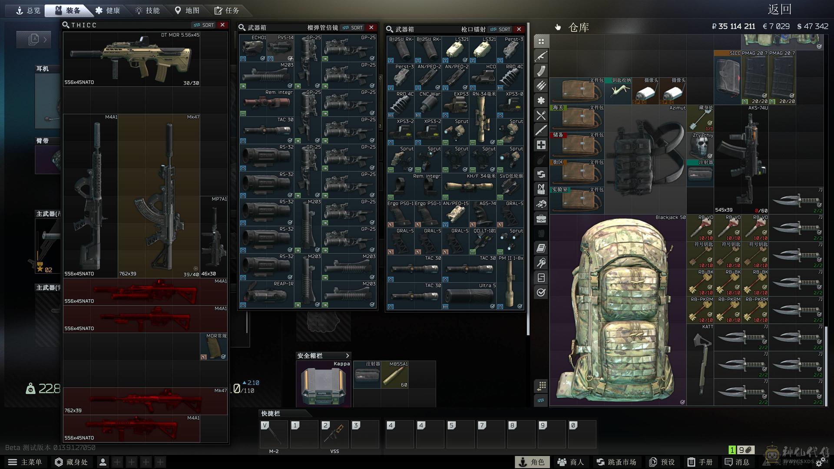This screenshot has width=834, height=469.
Task: Click the maps/notes page filter icon
Action: click(541, 278)
